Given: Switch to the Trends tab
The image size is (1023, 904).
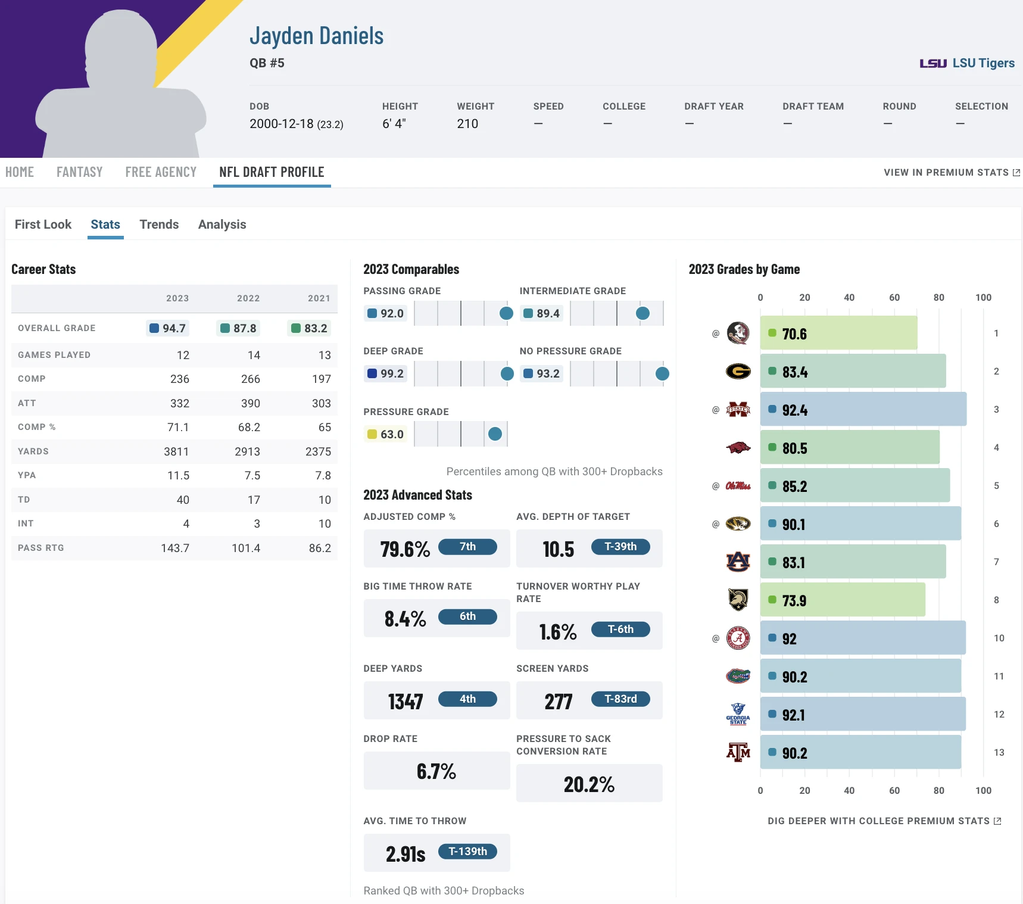Looking at the screenshot, I should pos(159,225).
